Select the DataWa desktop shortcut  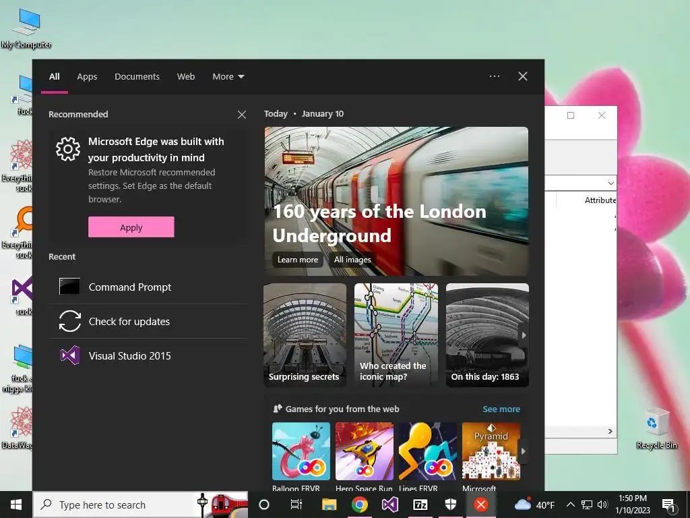click(x=18, y=427)
